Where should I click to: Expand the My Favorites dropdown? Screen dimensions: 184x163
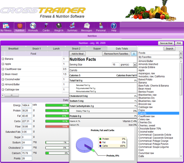[181, 57]
